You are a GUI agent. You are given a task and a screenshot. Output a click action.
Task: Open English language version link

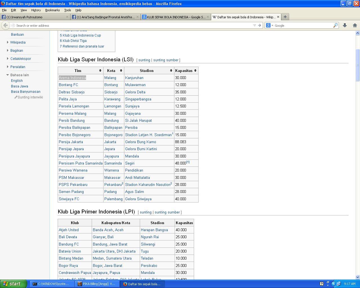tap(17, 80)
